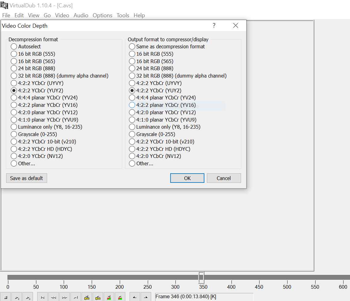
Task: Pick 4:1:0 planar YVU9 output format
Action: [x=163, y=120]
